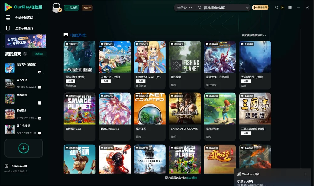Viewport: 314px width, 186px height.
Task: Open Fishing Planet game thumbnail
Action: click(185, 57)
